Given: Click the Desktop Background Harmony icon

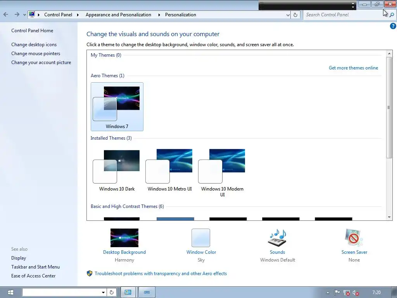Looking at the screenshot, I should pos(124,238).
